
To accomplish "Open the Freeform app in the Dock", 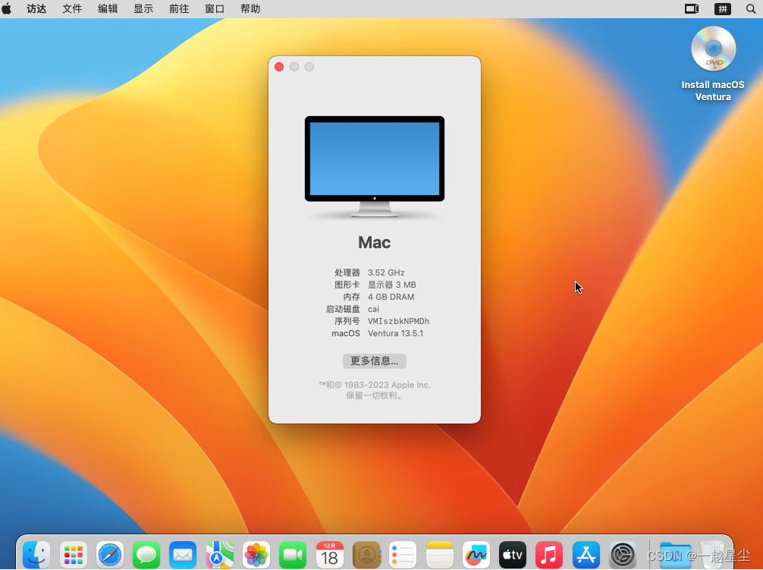I will point(476,554).
